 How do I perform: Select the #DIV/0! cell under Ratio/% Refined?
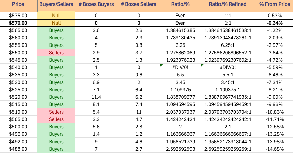pos(228,67)
